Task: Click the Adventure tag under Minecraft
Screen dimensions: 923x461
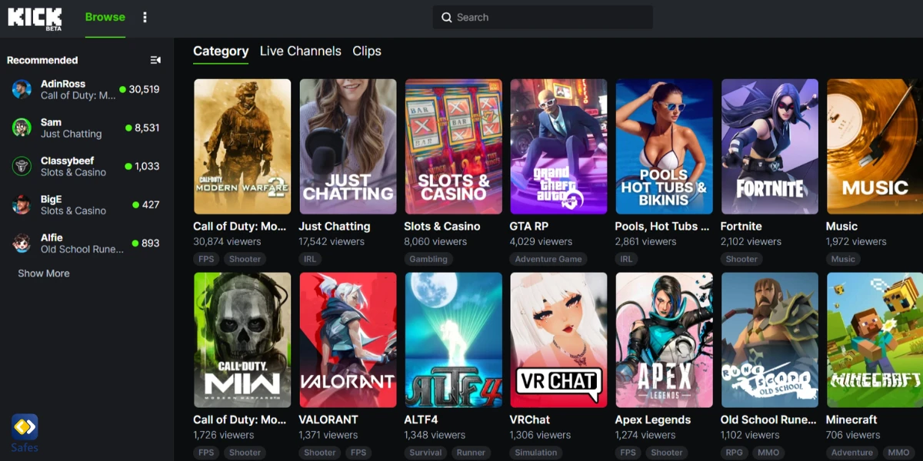Action: click(852, 453)
